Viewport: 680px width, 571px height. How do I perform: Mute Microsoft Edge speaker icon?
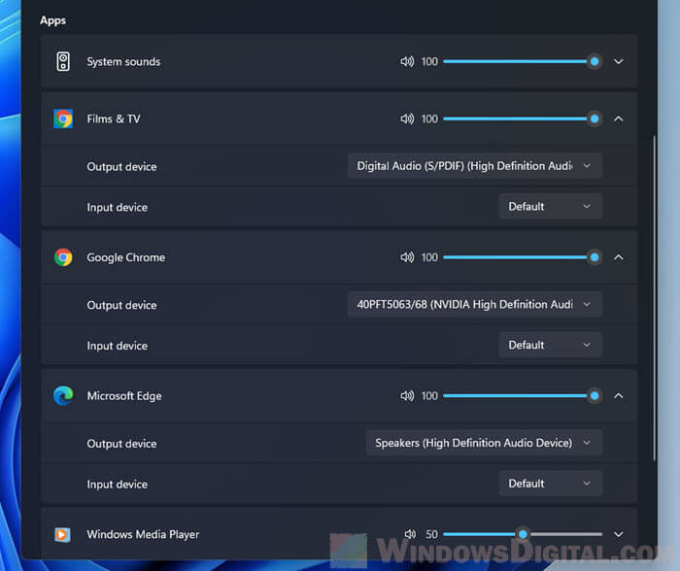pos(407,396)
